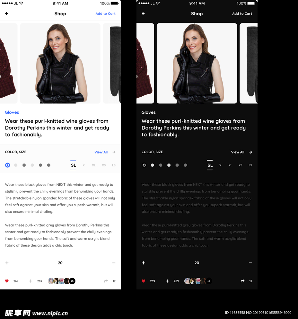298x319 pixels.
Task: Tap the share arrow icon in light theme
Action: 106,281
